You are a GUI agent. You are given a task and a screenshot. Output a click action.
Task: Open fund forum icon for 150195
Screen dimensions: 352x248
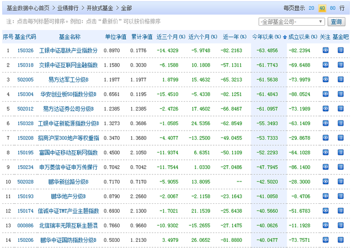tap(341, 152)
